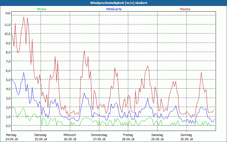Click the date 24.09.18
Viewport: 227px width, 142px height.
(x=12, y=139)
